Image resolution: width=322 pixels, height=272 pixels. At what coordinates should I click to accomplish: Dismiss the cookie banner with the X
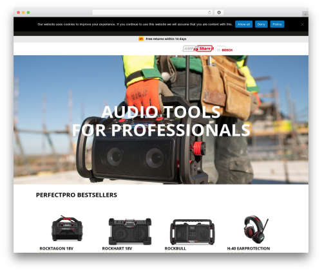point(303,24)
